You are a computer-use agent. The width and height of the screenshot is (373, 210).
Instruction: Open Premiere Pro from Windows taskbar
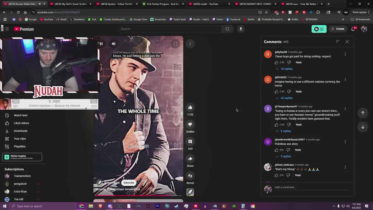[x=157, y=206]
